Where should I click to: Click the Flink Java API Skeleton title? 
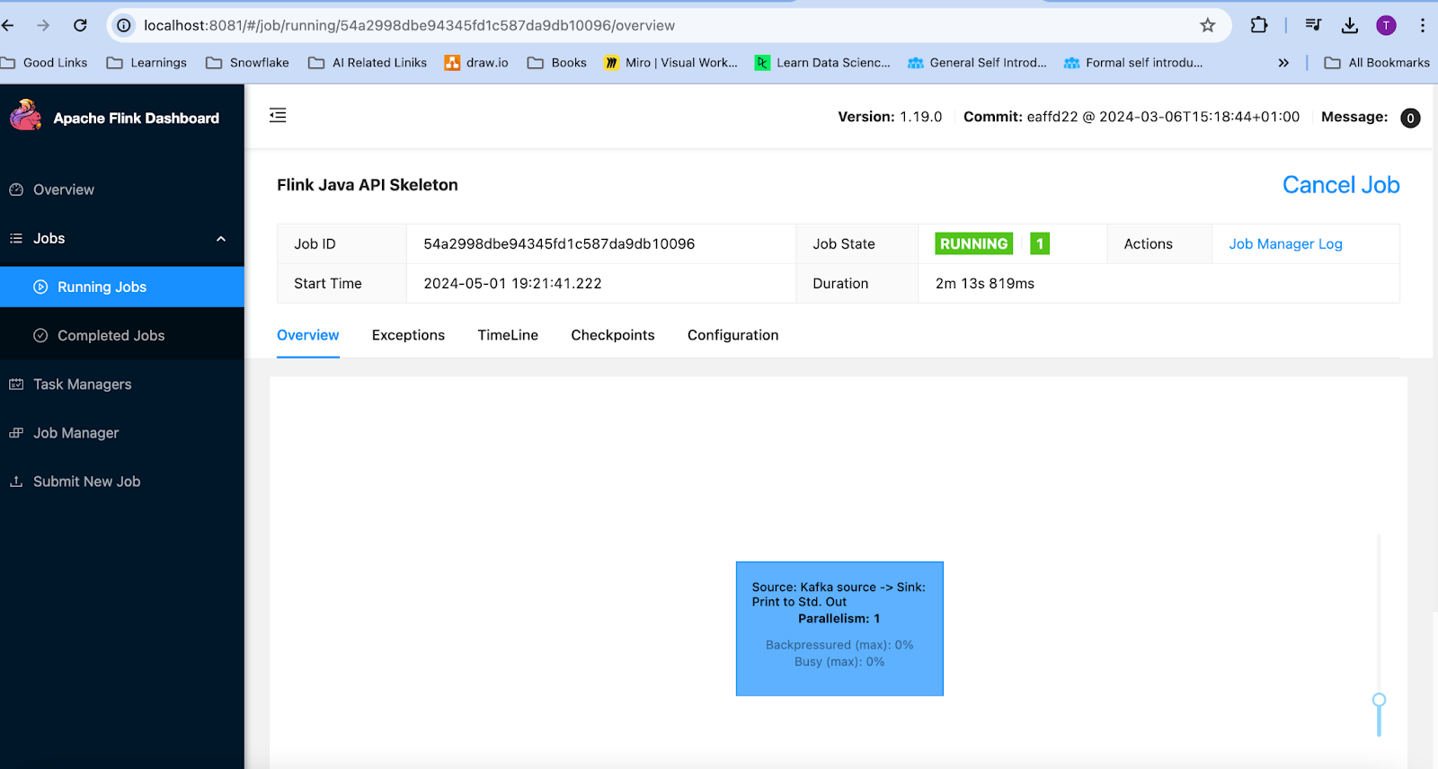click(x=368, y=185)
